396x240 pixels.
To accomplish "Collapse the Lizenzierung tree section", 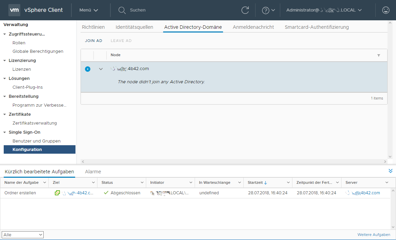I will pos(4,61).
